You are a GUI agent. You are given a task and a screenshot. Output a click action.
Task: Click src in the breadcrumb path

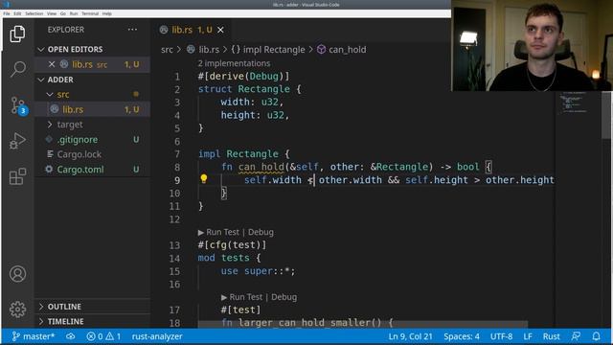[x=167, y=50]
